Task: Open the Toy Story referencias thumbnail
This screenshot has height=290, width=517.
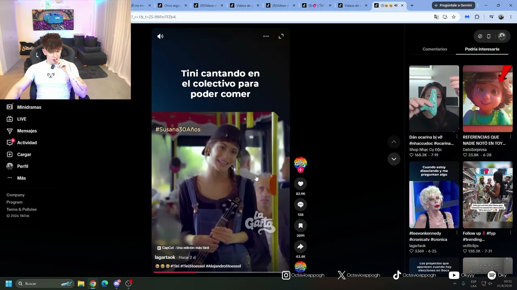Action: click(x=488, y=99)
